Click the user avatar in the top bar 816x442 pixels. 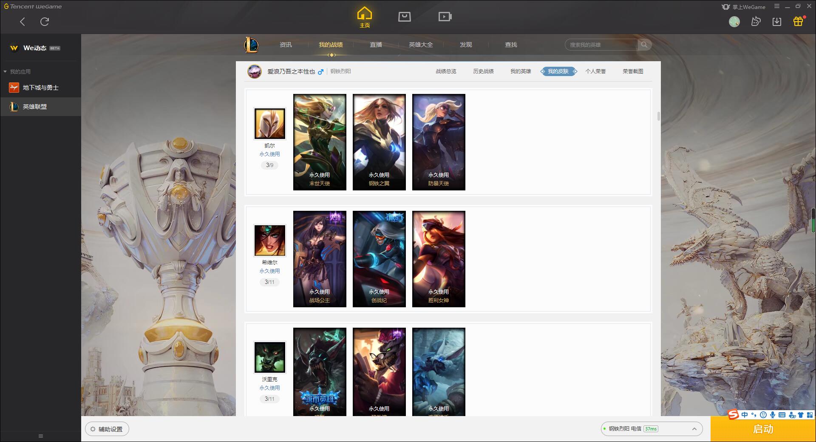[x=734, y=22]
